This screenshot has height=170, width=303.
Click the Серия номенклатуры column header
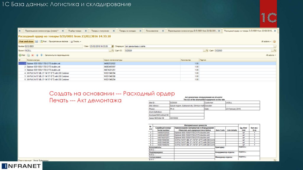coord(142,60)
